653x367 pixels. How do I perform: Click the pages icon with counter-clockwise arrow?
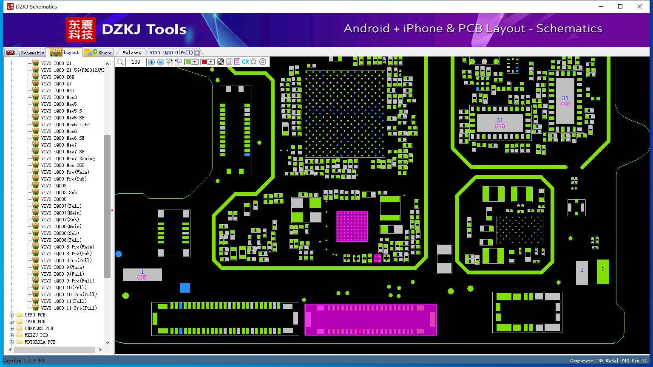pyautogui.click(x=178, y=62)
